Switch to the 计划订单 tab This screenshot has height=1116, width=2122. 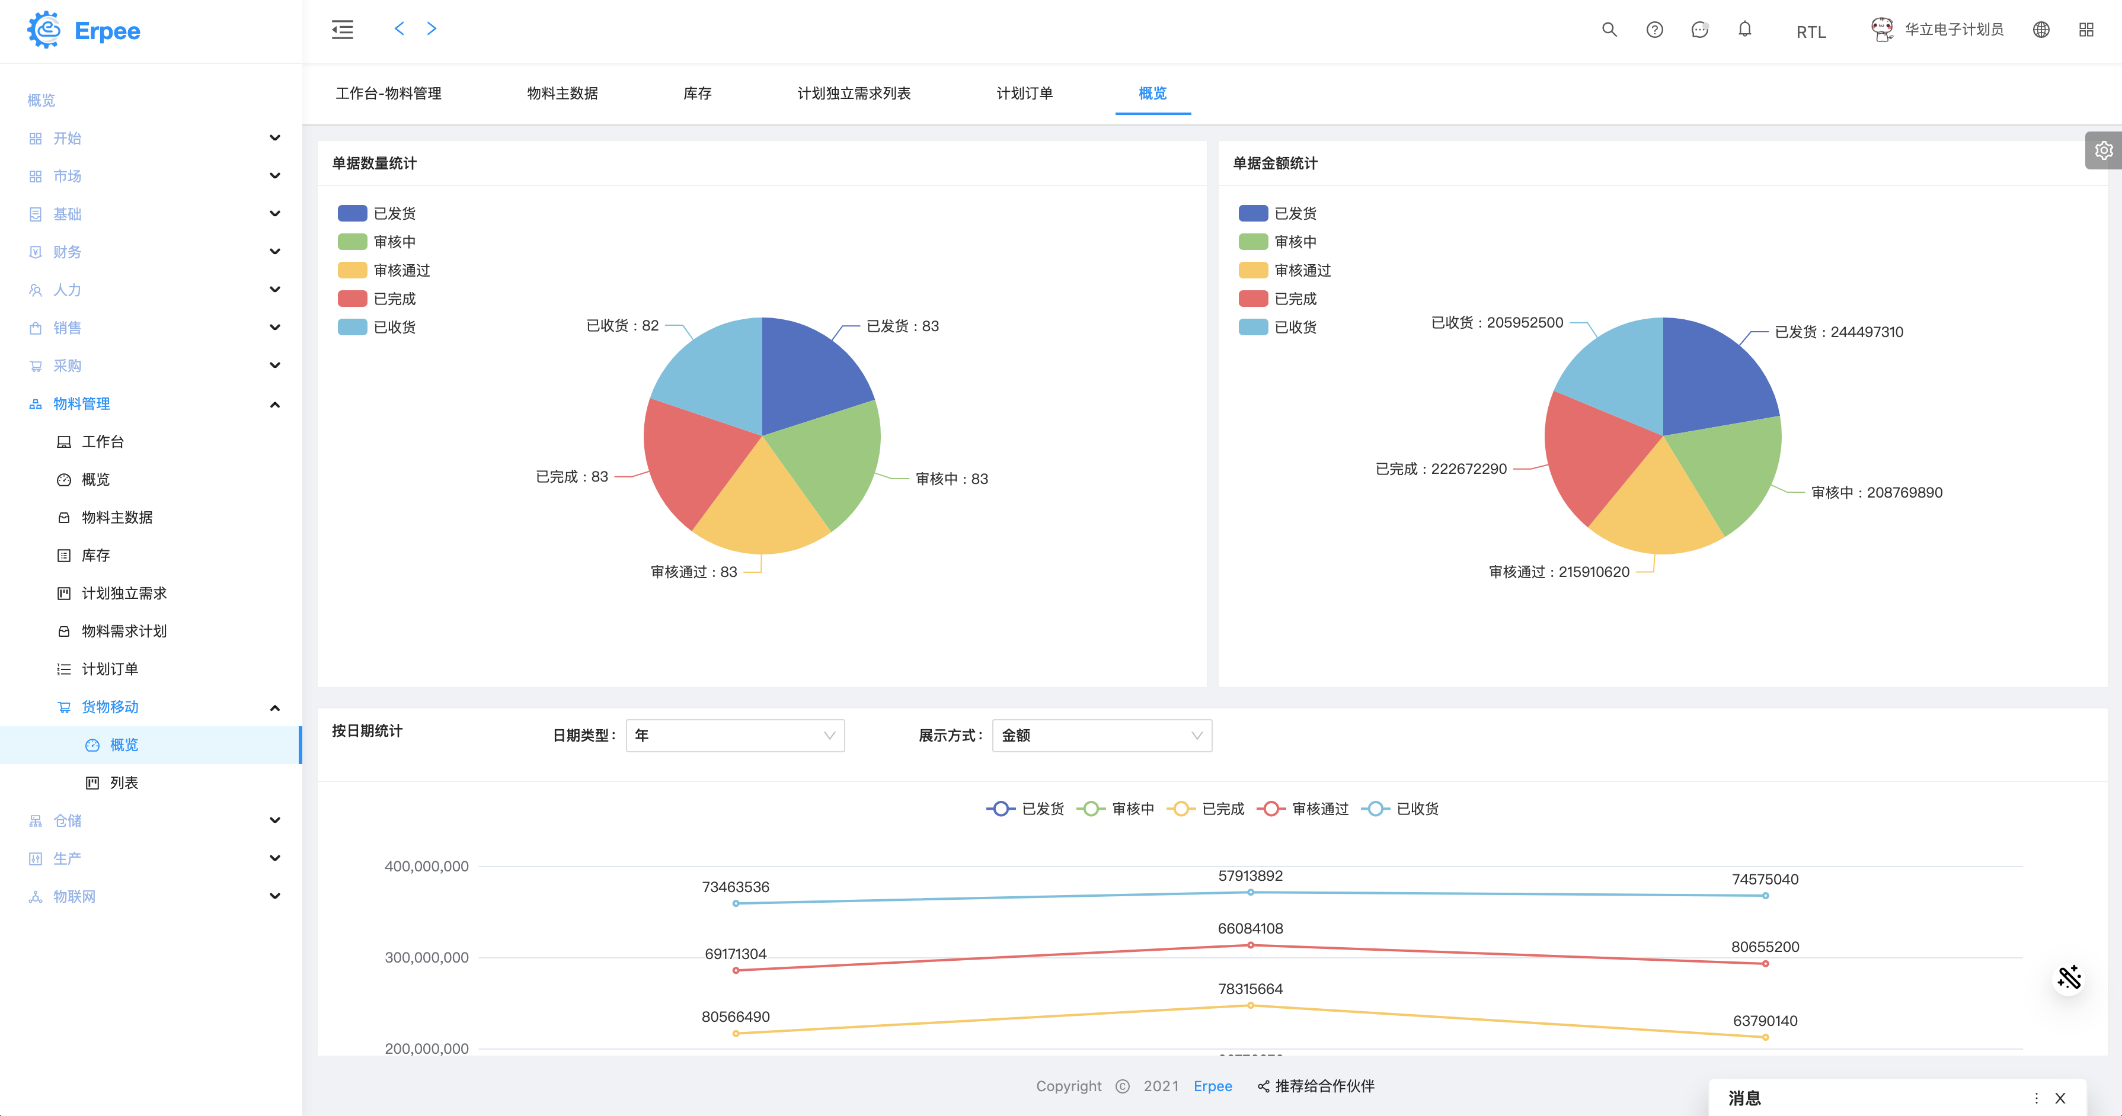click(1024, 94)
